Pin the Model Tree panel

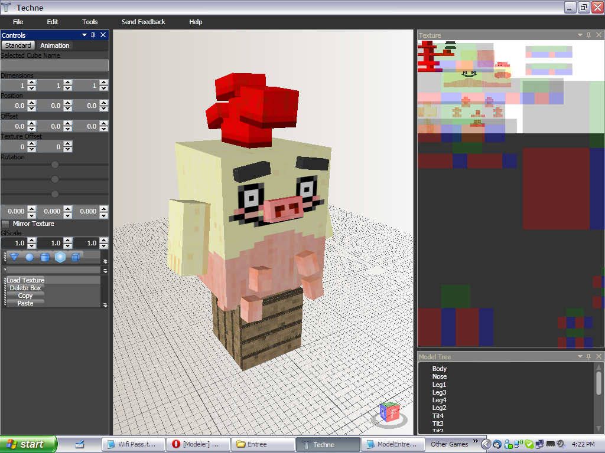click(589, 357)
